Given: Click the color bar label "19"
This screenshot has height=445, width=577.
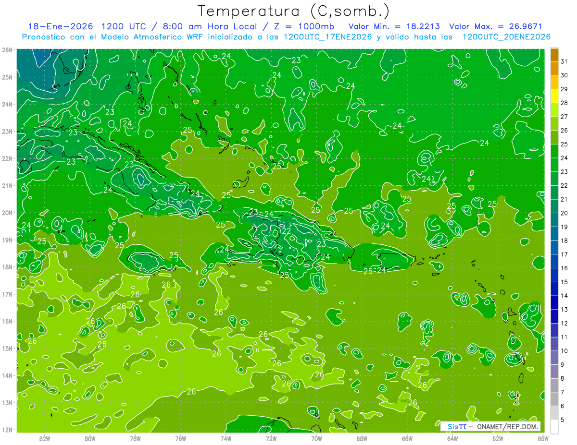Looking at the screenshot, I should [564, 227].
